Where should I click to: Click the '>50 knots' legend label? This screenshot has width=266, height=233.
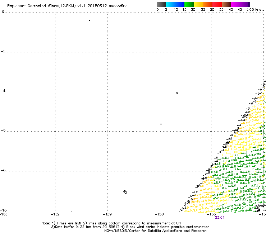pyautogui.click(x=256, y=10)
